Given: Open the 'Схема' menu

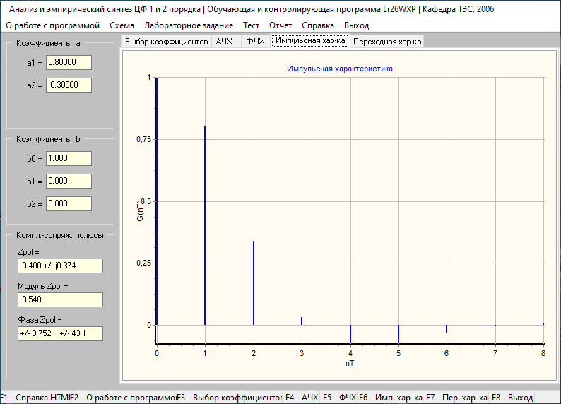Looking at the screenshot, I should (122, 25).
